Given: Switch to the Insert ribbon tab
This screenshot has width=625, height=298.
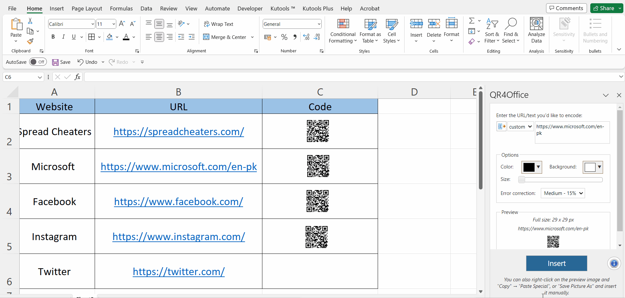Looking at the screenshot, I should 57,9.
